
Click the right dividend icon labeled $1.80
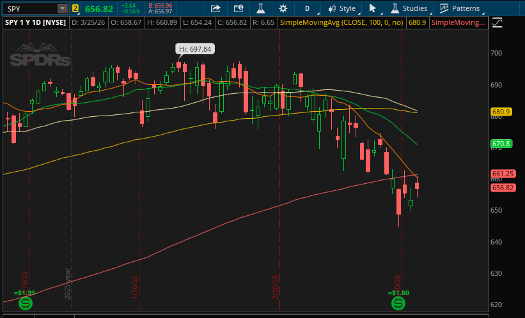tap(398, 303)
